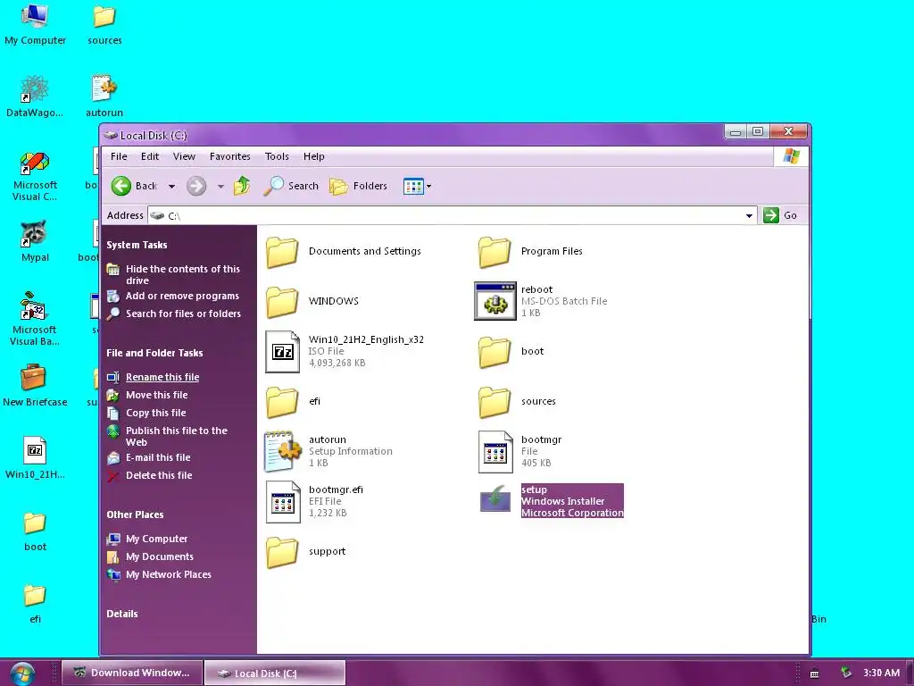Viewport: 914px width, 686px height.
Task: Open the File menu
Action: (x=119, y=156)
